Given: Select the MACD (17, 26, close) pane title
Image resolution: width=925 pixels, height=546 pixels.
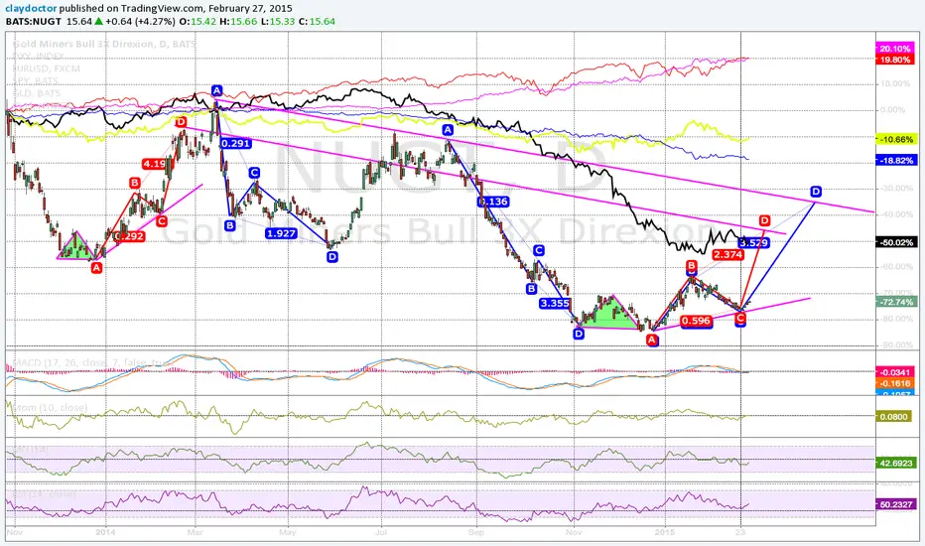Looking at the screenshot, I should click(x=90, y=361).
